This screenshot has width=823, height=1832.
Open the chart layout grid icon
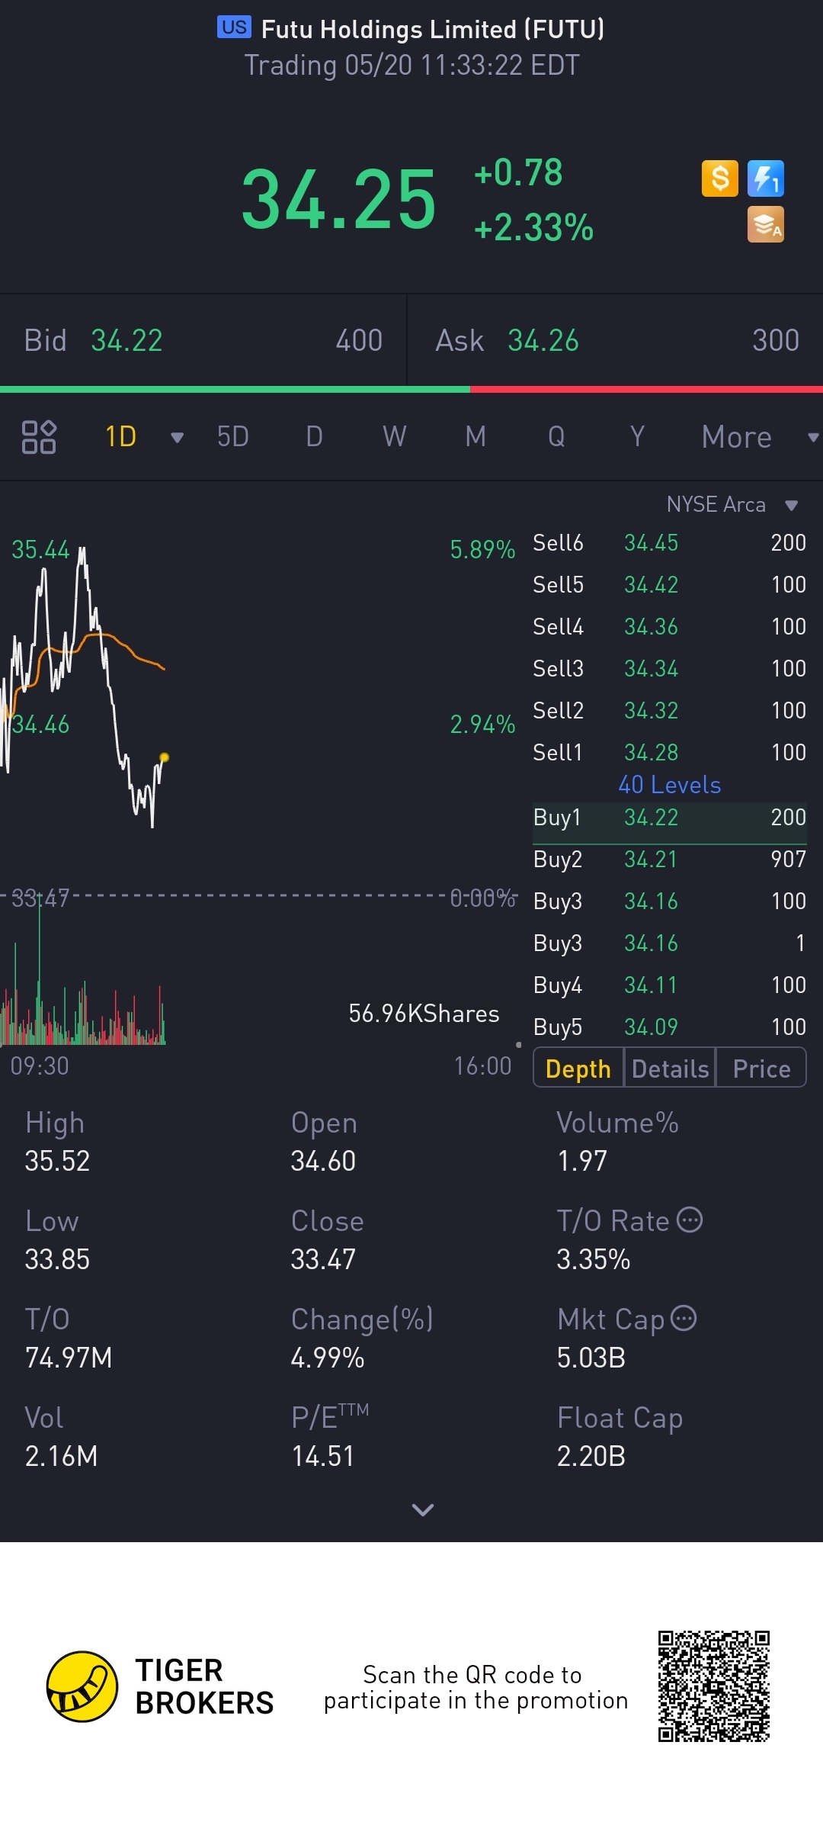(x=39, y=437)
